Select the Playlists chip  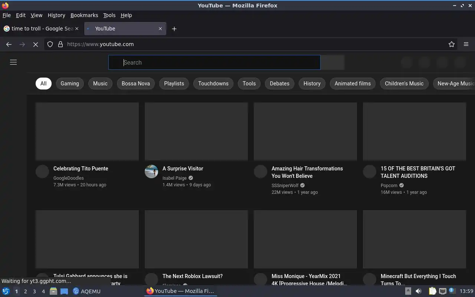(x=174, y=84)
